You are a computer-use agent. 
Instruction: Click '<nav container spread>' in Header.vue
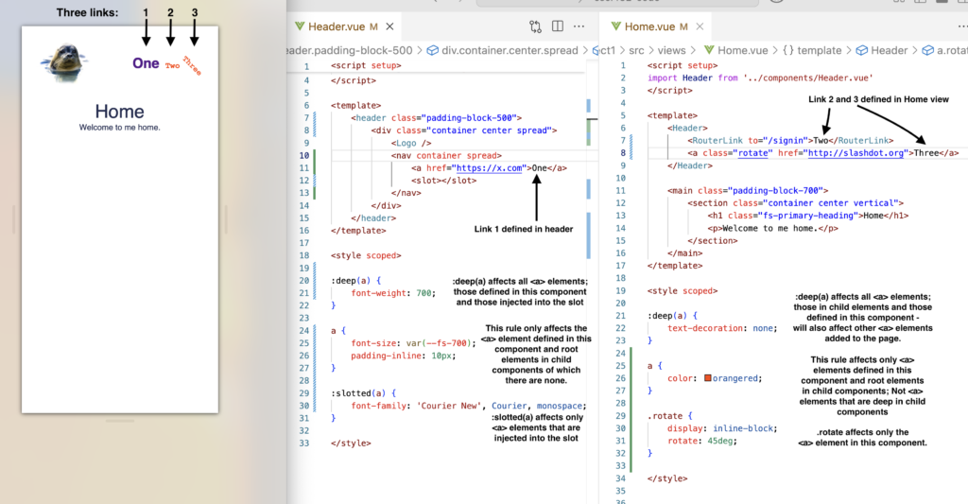[x=446, y=156]
